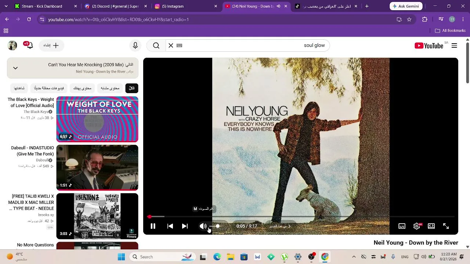Open the Chrome three-dot menu
Viewport: 470px width, 264px height.
pos(463,19)
